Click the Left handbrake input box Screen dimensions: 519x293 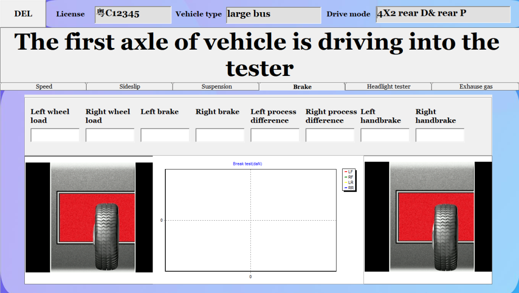(x=385, y=135)
